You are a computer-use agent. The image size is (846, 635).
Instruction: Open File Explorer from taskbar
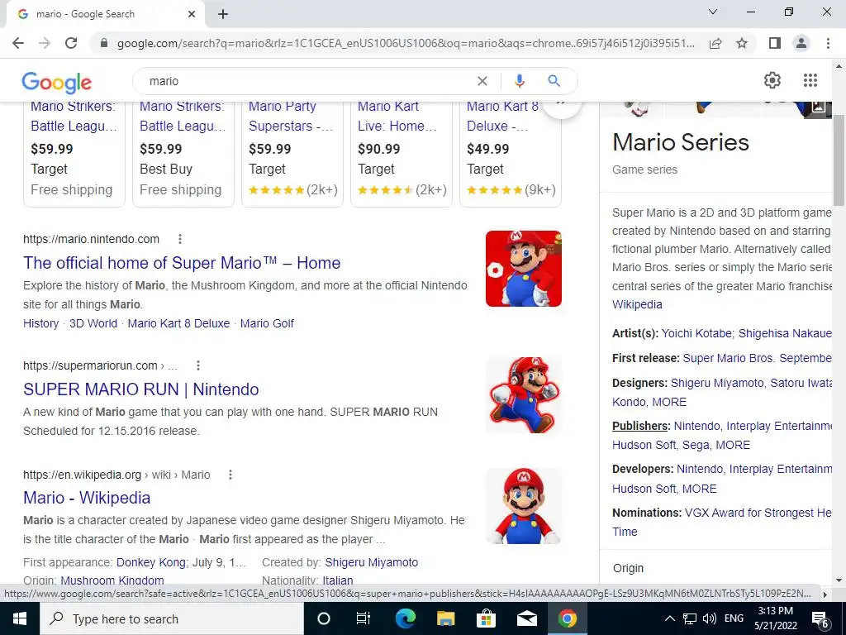(445, 618)
